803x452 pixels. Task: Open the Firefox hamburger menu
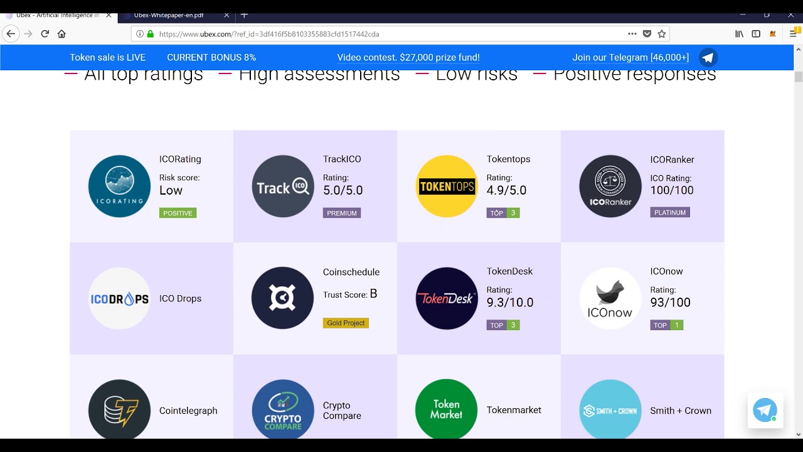click(x=793, y=33)
